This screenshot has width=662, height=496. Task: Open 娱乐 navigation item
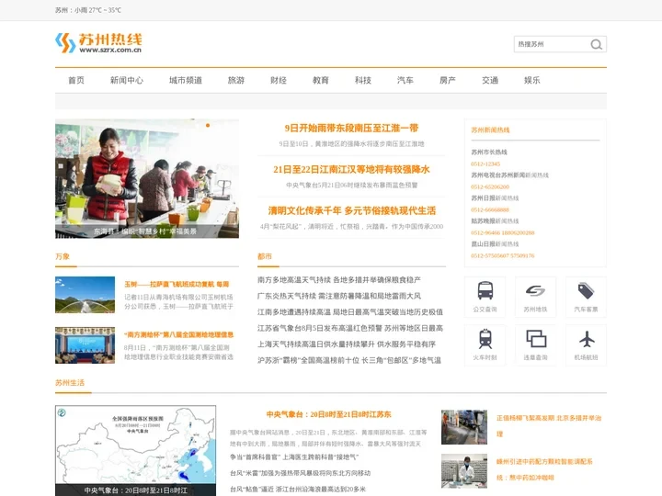532,80
